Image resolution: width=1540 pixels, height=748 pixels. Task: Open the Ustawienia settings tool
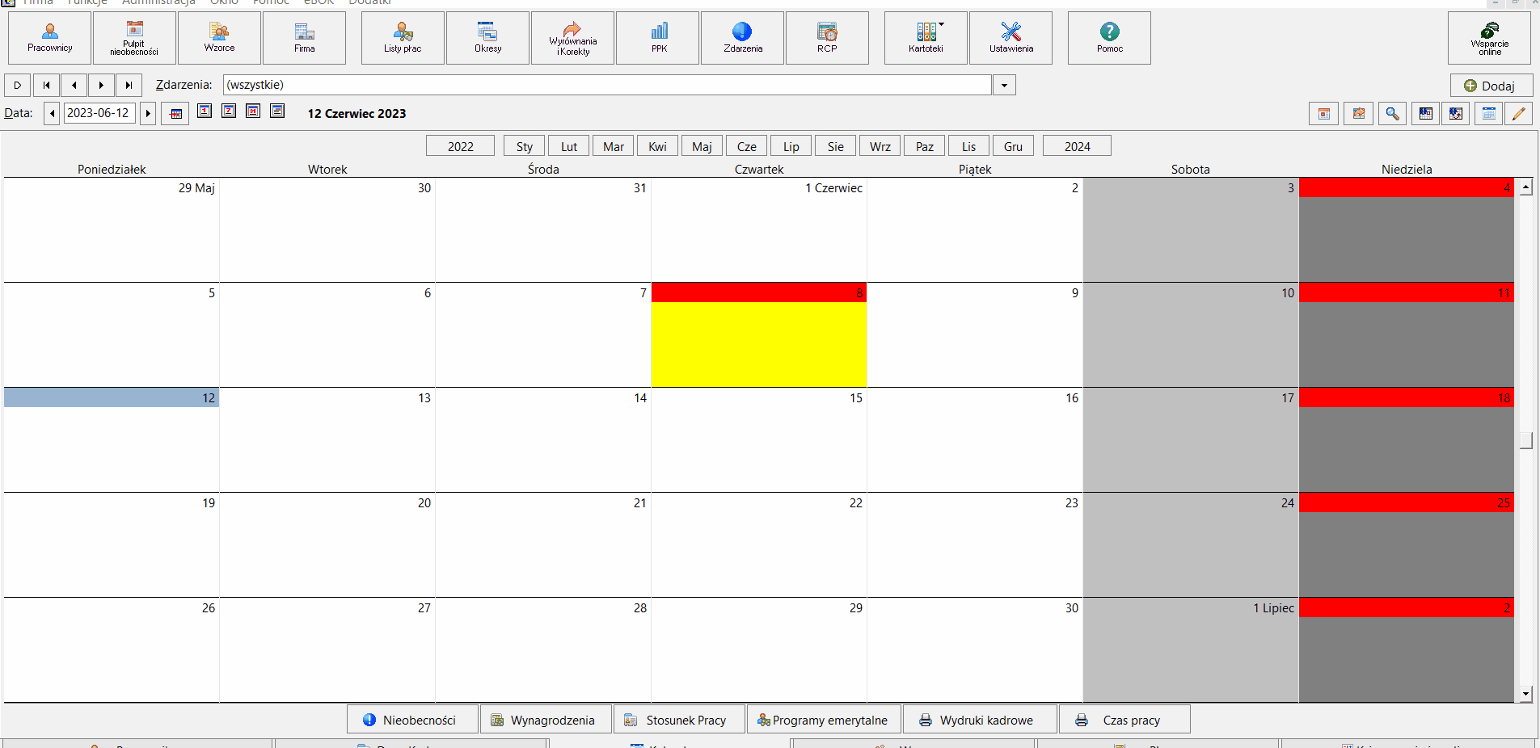pos(1010,38)
